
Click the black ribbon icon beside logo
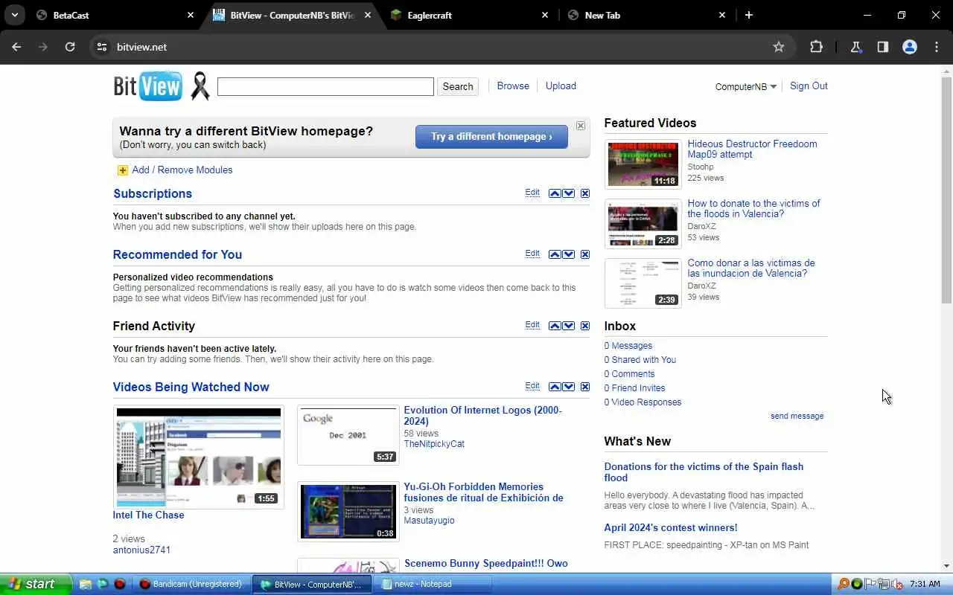[x=200, y=86]
